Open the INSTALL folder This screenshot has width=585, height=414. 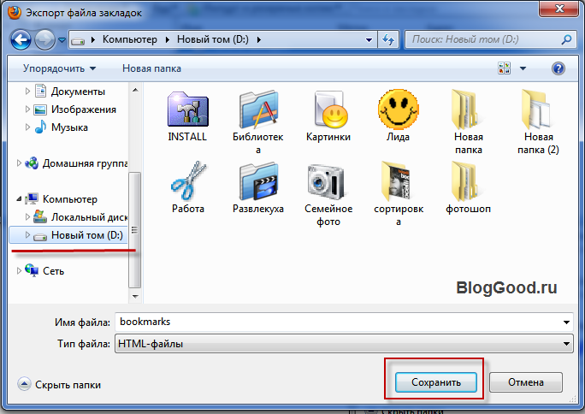187,117
